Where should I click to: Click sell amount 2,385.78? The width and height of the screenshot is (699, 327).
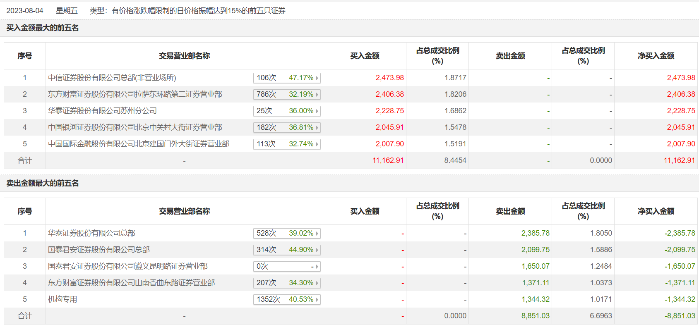pos(536,233)
